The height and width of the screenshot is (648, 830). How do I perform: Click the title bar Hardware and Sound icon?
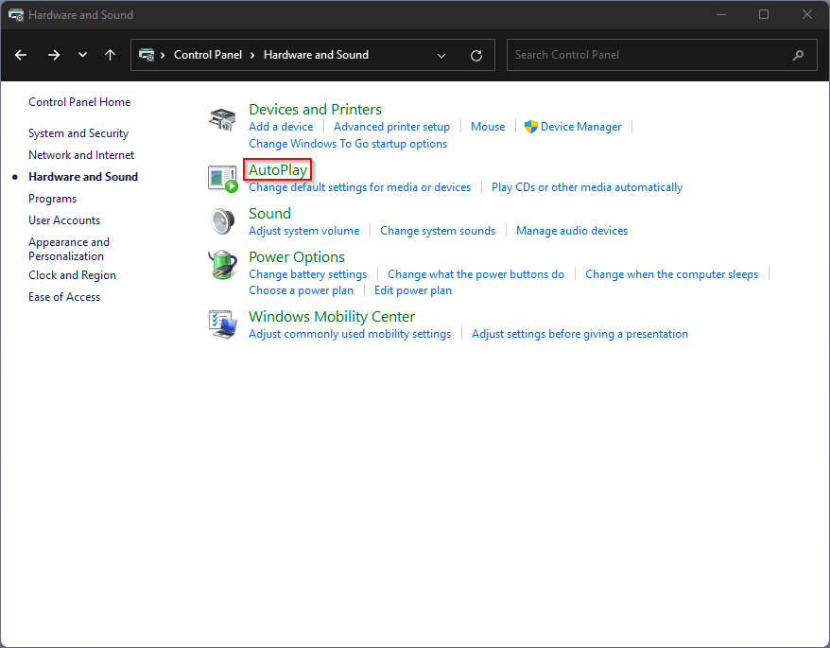coord(16,15)
